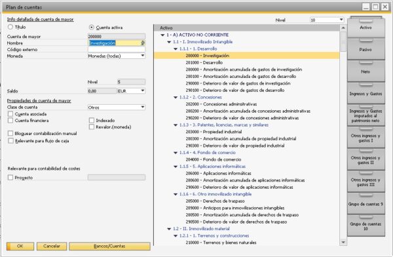Select the Título radio button

tap(10, 27)
